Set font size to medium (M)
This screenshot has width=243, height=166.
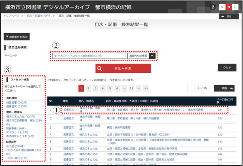(229, 8)
